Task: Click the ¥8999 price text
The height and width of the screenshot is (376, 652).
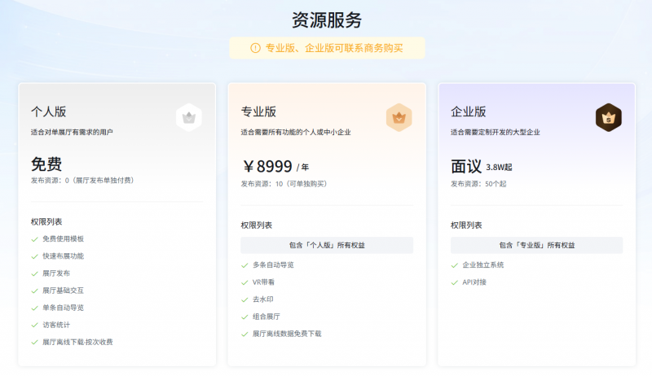Action: pos(268,166)
